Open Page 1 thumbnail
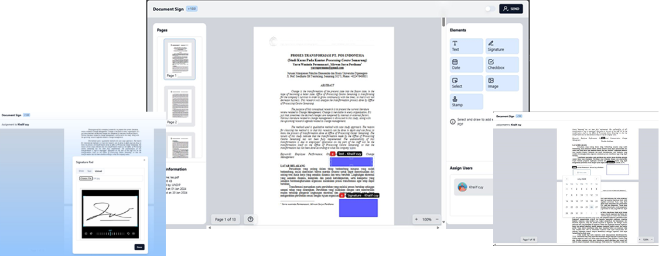Image resolution: width=659 pixels, height=256 pixels. click(179, 59)
